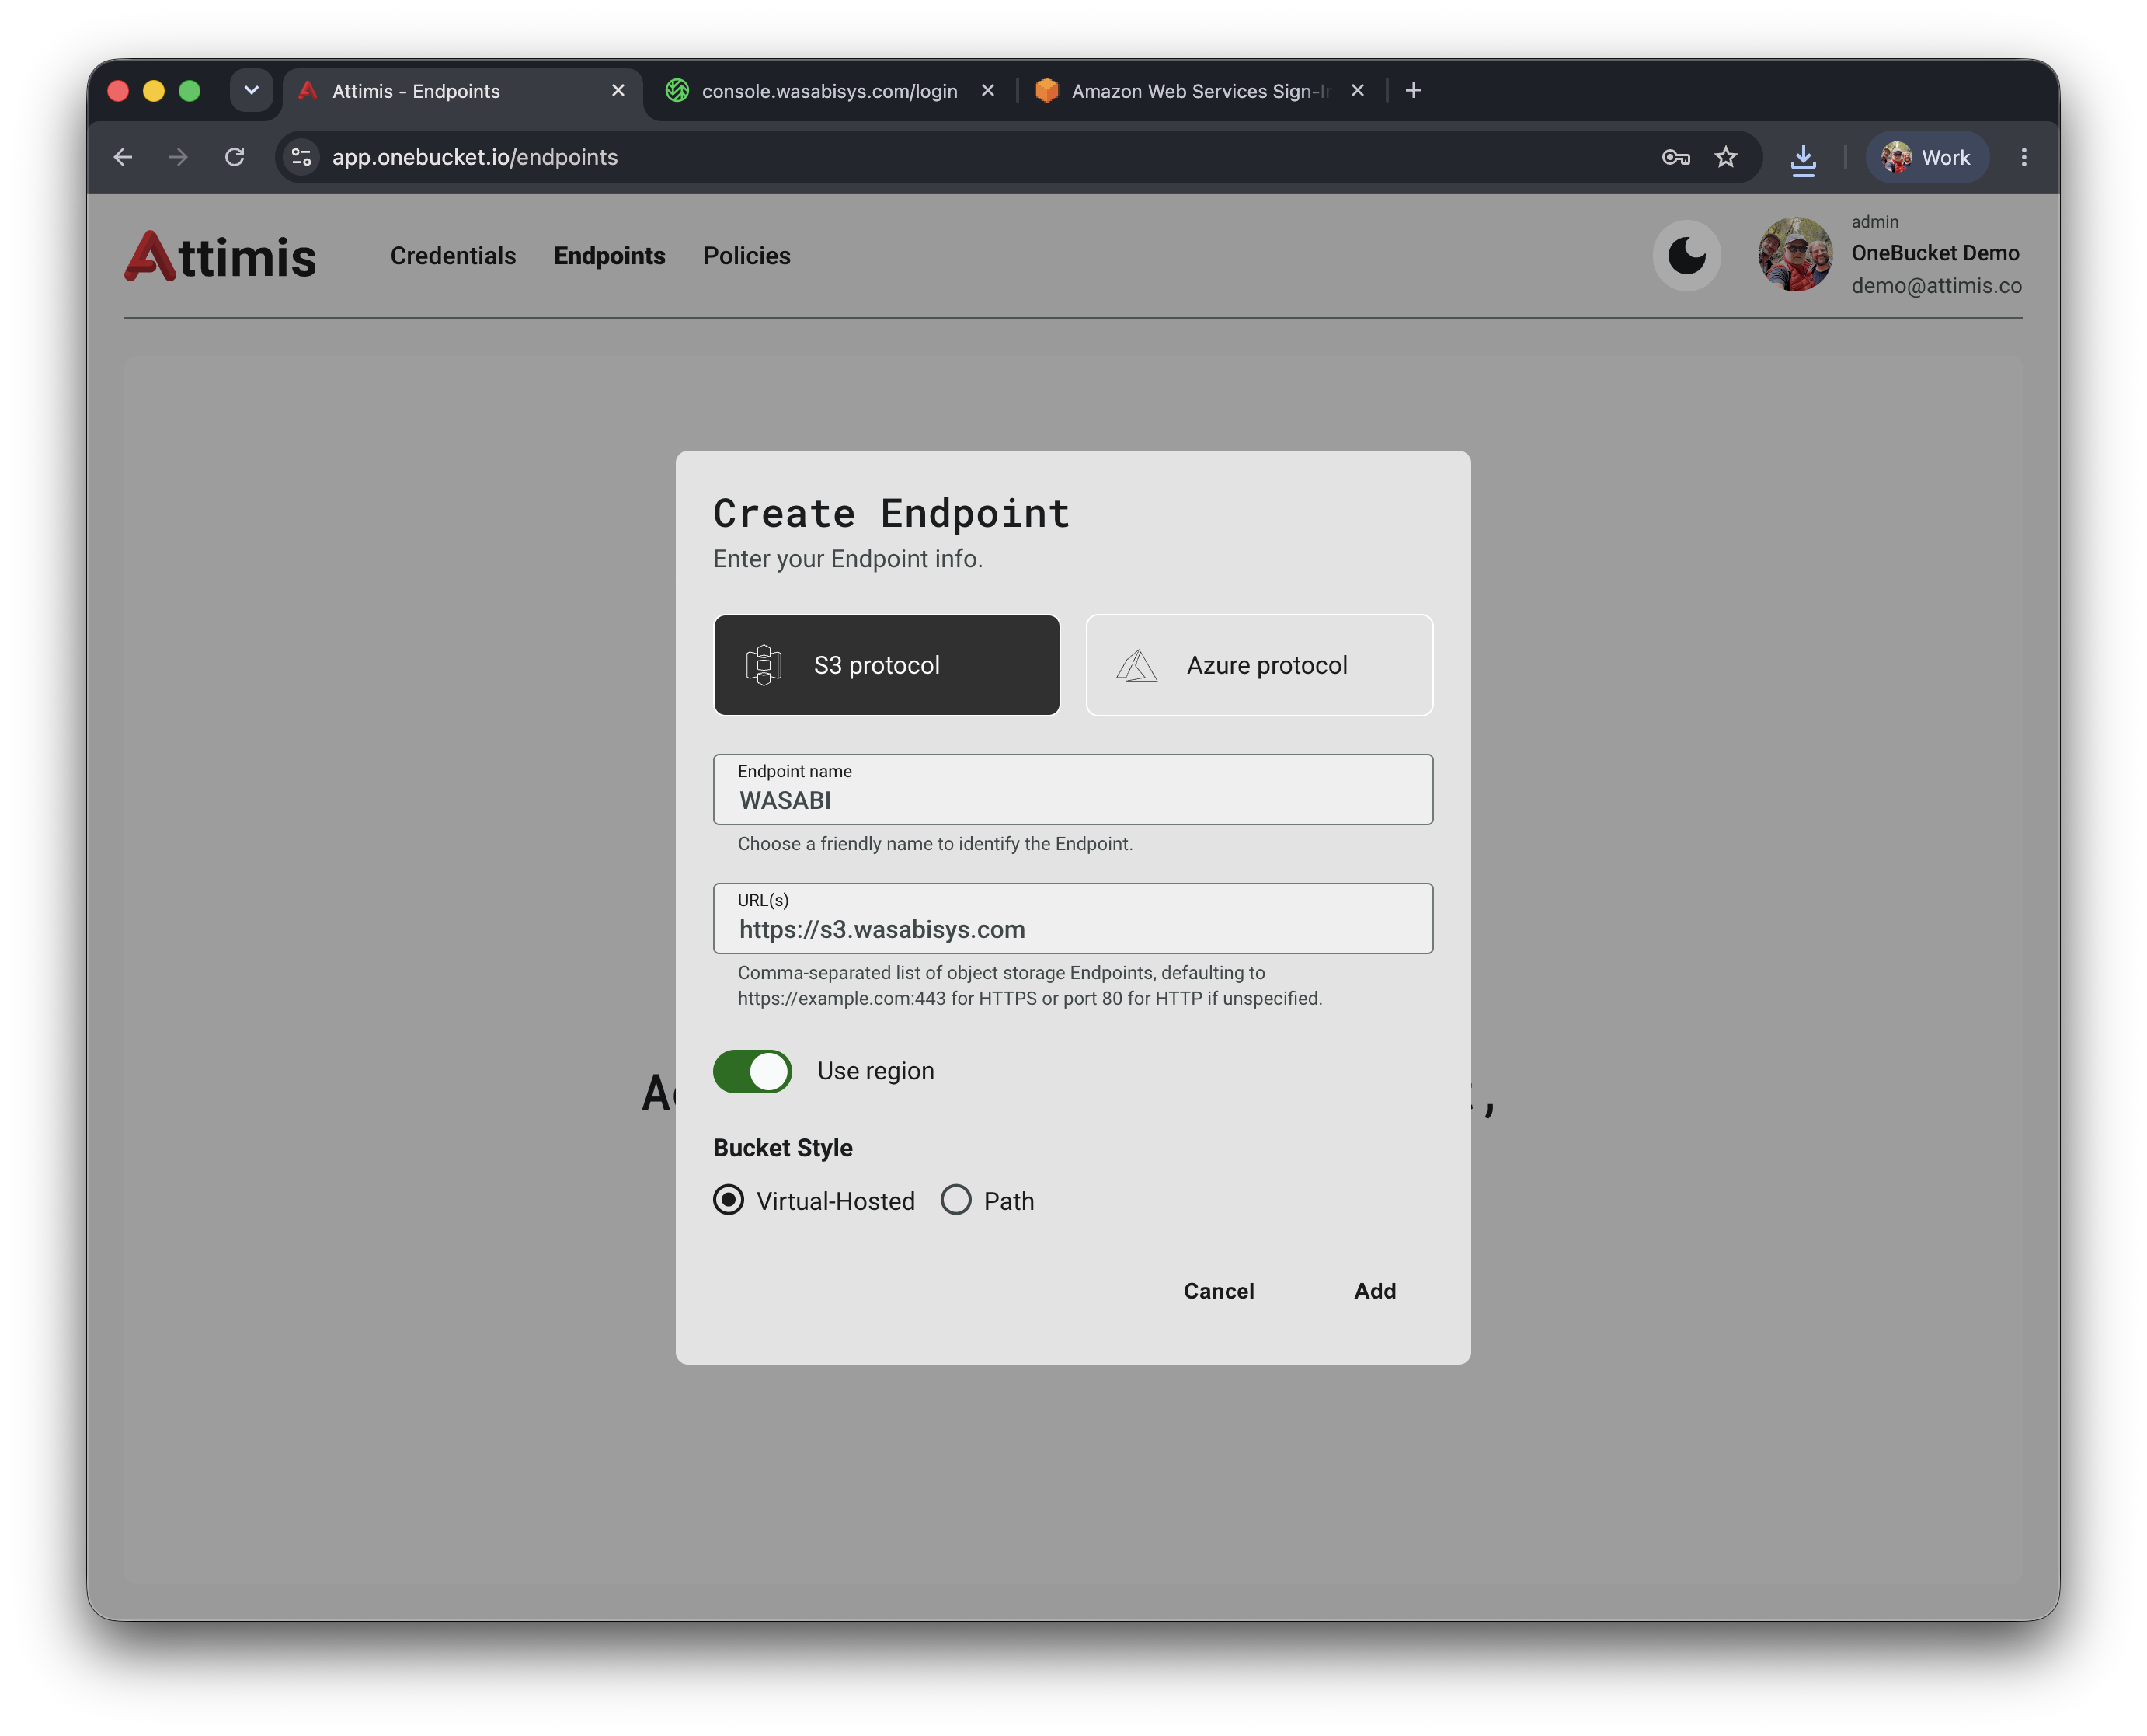This screenshot has width=2147, height=1736.
Task: Open a new browser tab
Action: coord(1414,91)
